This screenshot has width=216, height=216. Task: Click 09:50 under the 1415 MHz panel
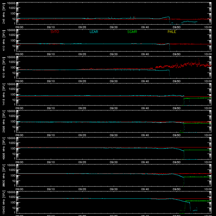point(177,108)
